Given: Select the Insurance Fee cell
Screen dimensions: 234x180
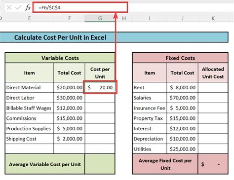Looking at the screenshot, I should (x=149, y=108).
